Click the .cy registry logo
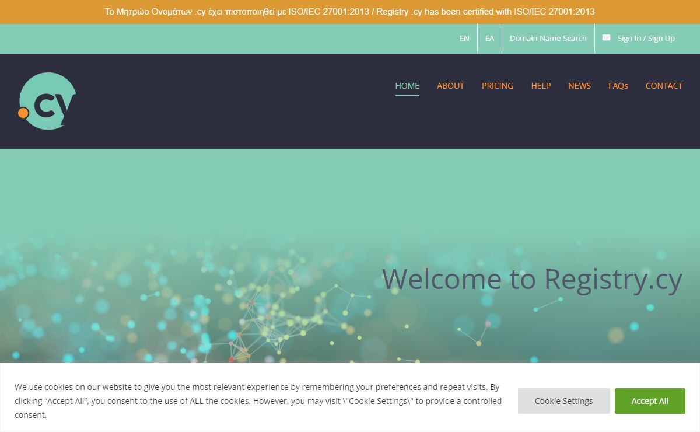 pos(47,101)
